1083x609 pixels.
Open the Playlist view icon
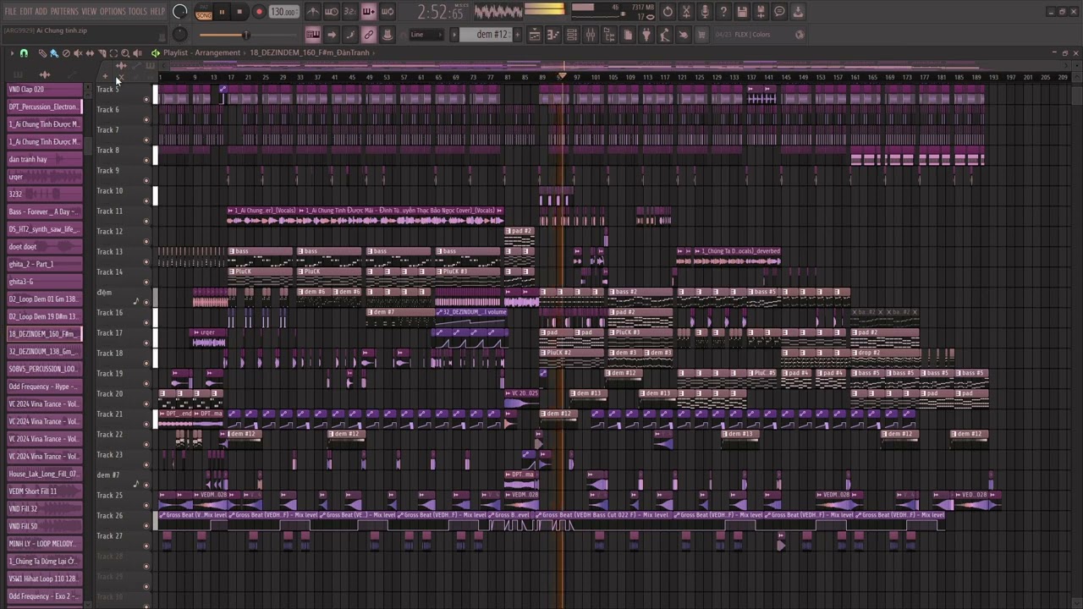coord(535,35)
